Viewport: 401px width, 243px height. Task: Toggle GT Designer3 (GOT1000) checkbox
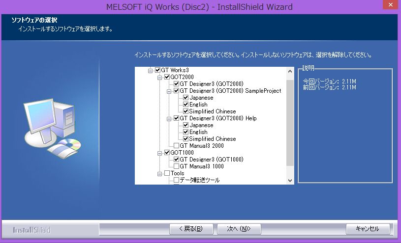[177, 160]
